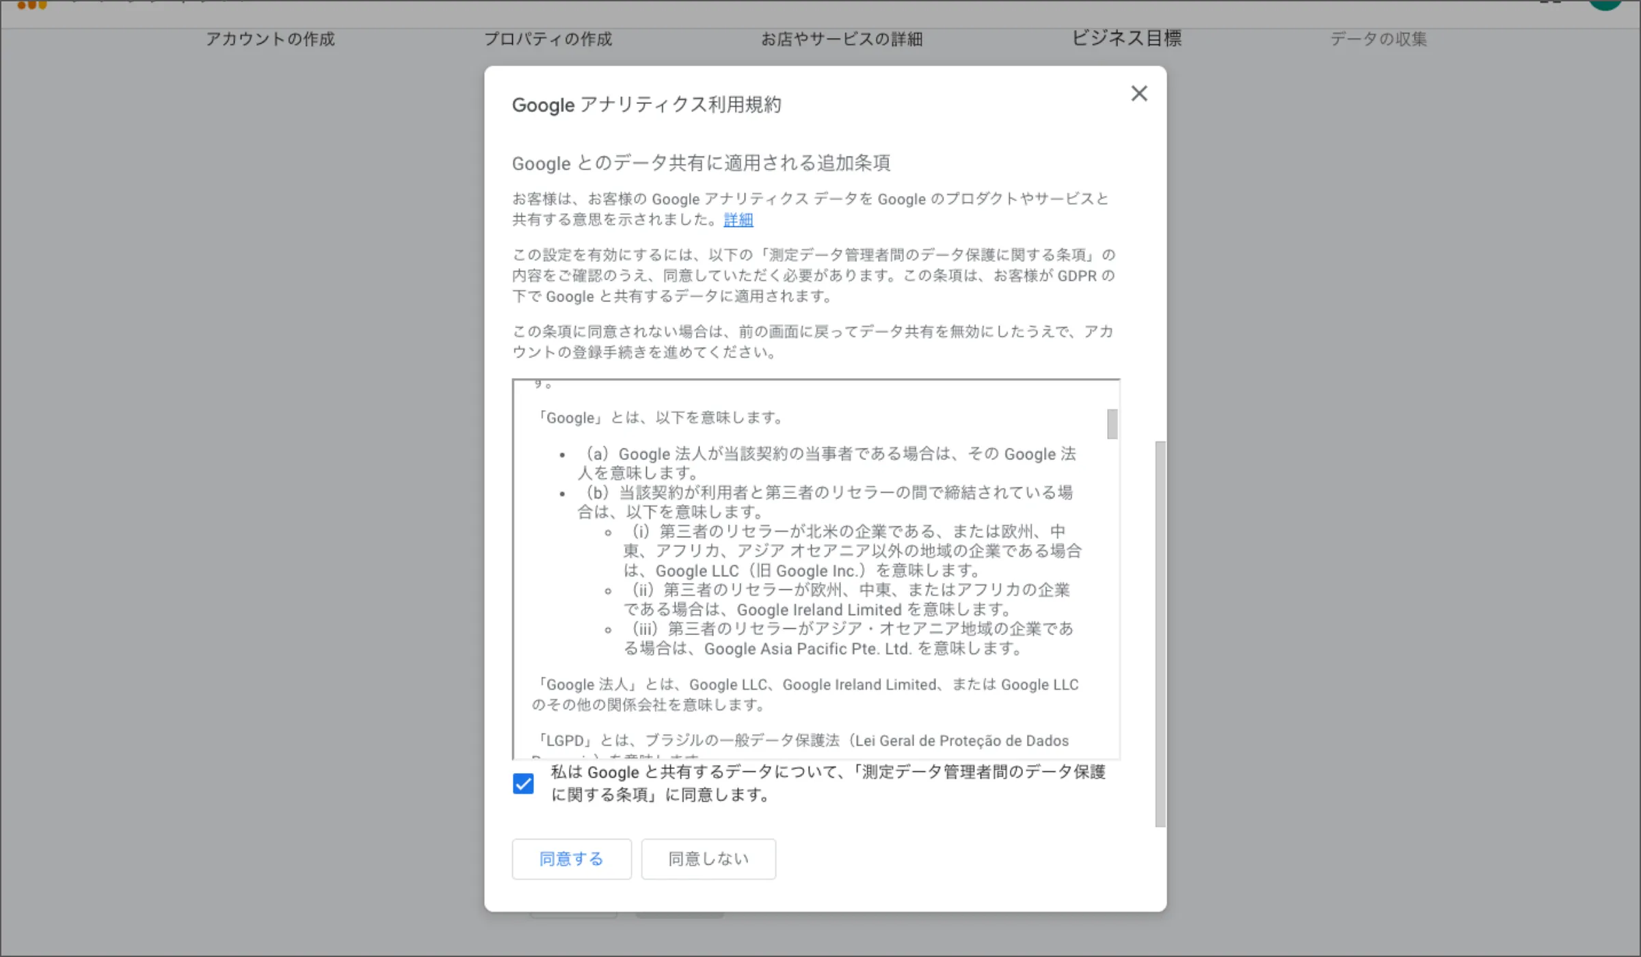The image size is (1641, 957).
Task: Click the (i) Google LLC sub-item
Action: tap(852, 550)
